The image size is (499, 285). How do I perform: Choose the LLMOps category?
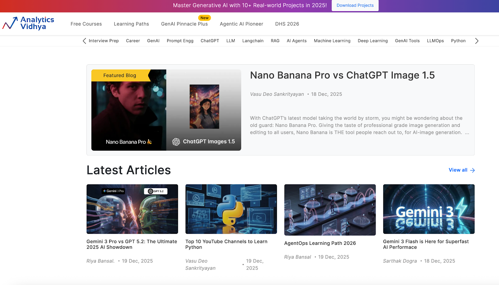tap(435, 41)
